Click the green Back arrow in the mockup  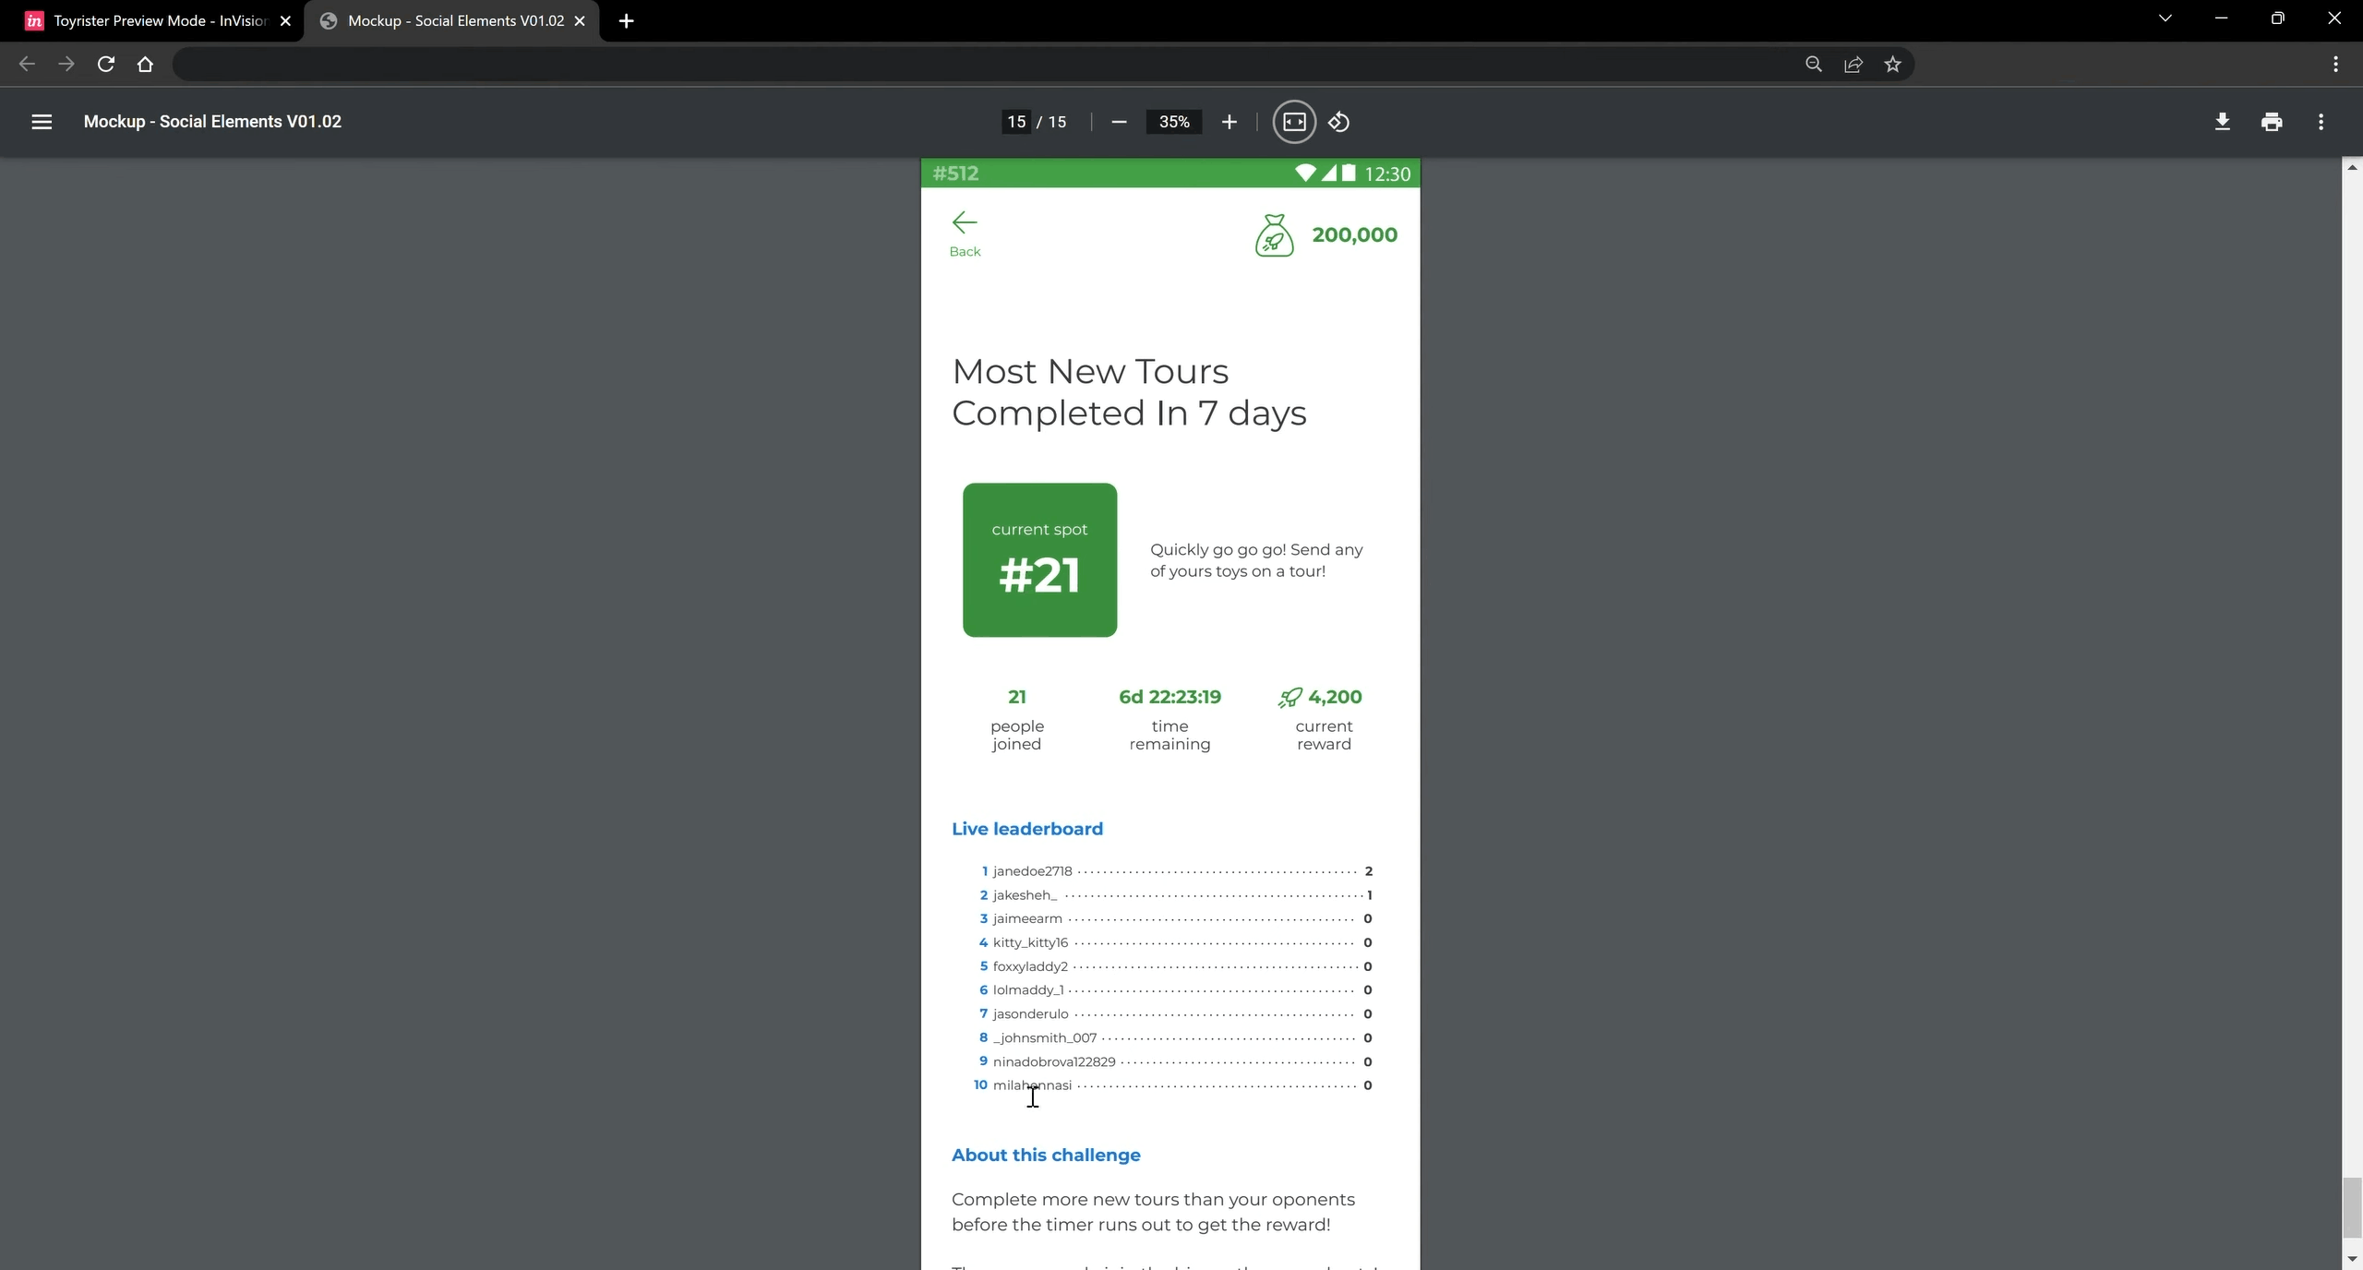click(965, 234)
